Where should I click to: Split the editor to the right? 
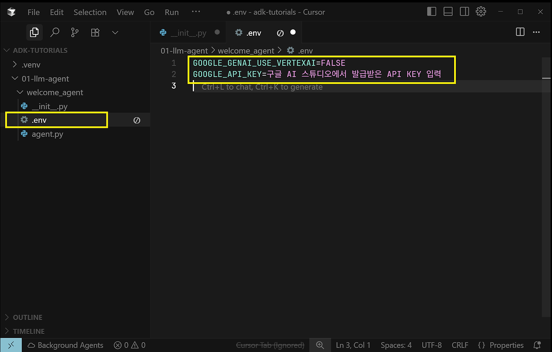[x=520, y=32]
